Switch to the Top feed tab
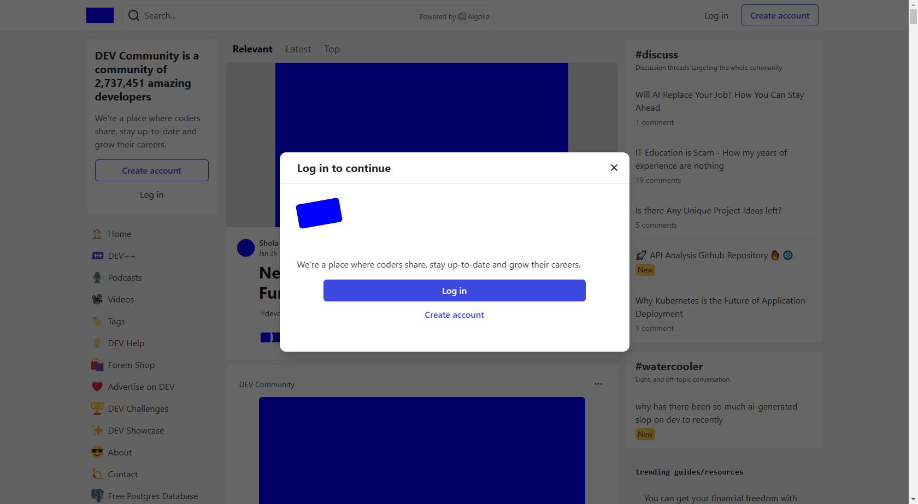The image size is (918, 504). click(332, 49)
